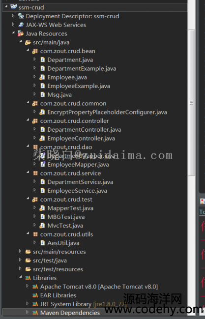The height and width of the screenshot is (319, 205).
Task: Expand the Department.java node
Action: point(34,59)
